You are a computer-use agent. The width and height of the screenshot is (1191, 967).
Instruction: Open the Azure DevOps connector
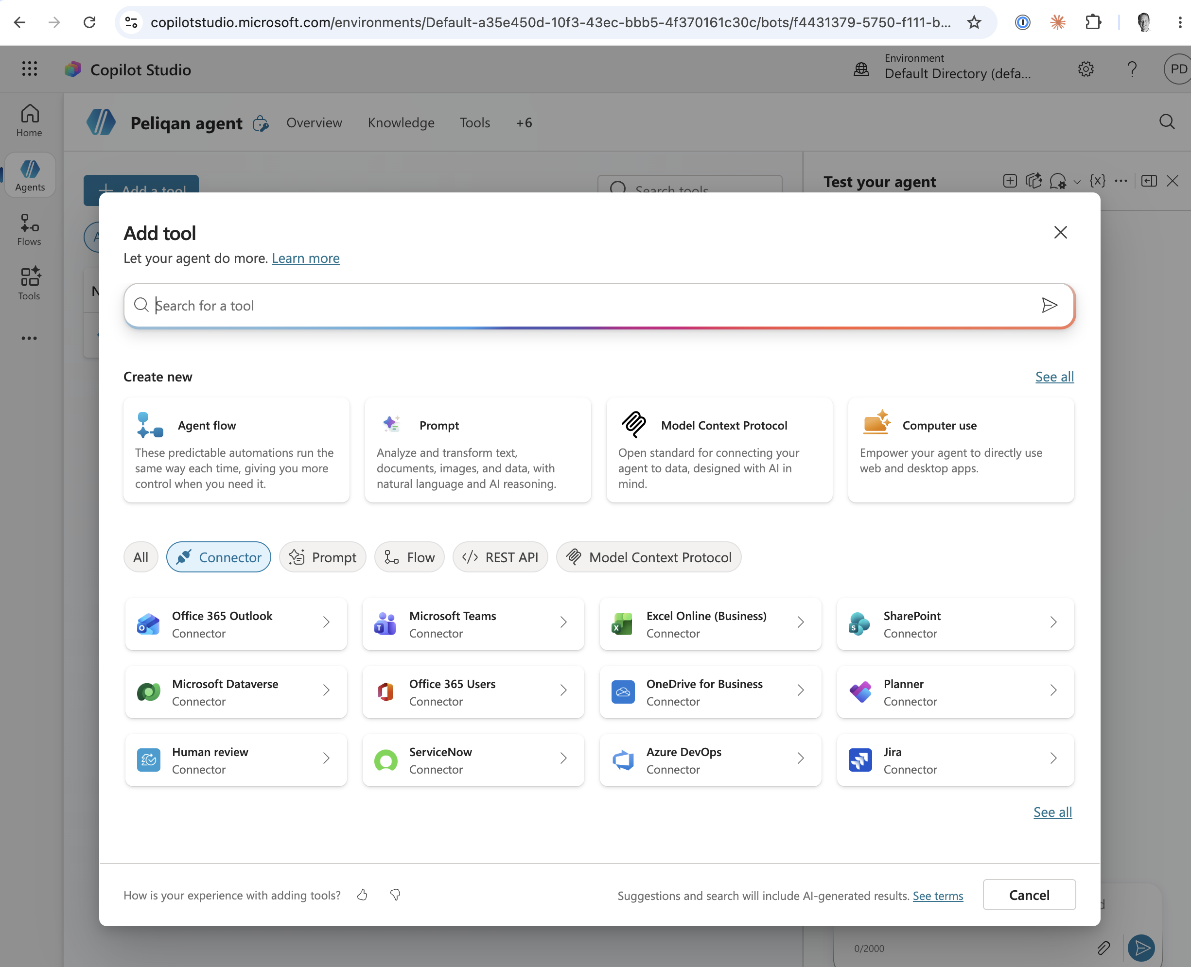pos(711,760)
